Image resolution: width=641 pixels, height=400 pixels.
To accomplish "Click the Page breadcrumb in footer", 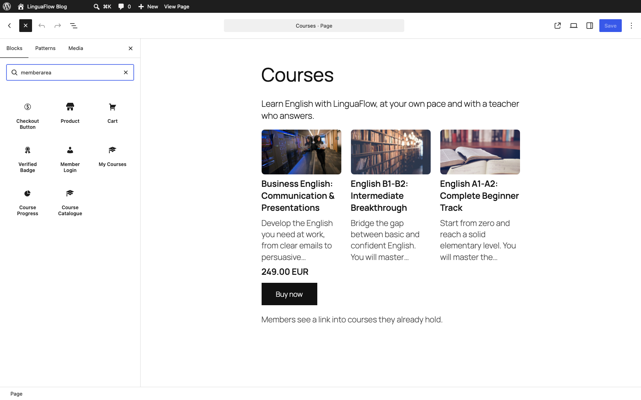I will 16,394.
